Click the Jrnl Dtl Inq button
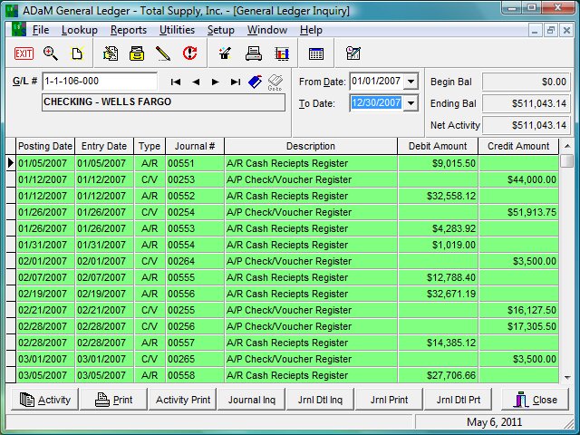The height and width of the screenshot is (435, 580). point(320,400)
